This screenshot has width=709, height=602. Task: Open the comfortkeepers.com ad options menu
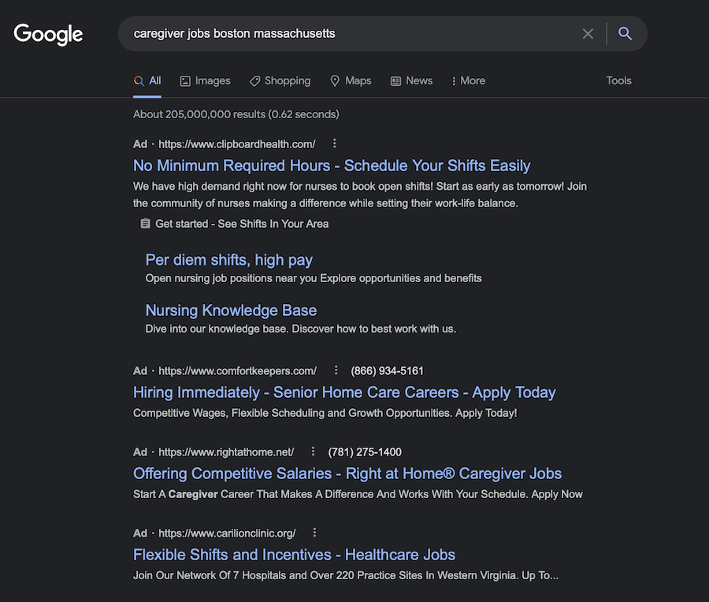coord(336,370)
